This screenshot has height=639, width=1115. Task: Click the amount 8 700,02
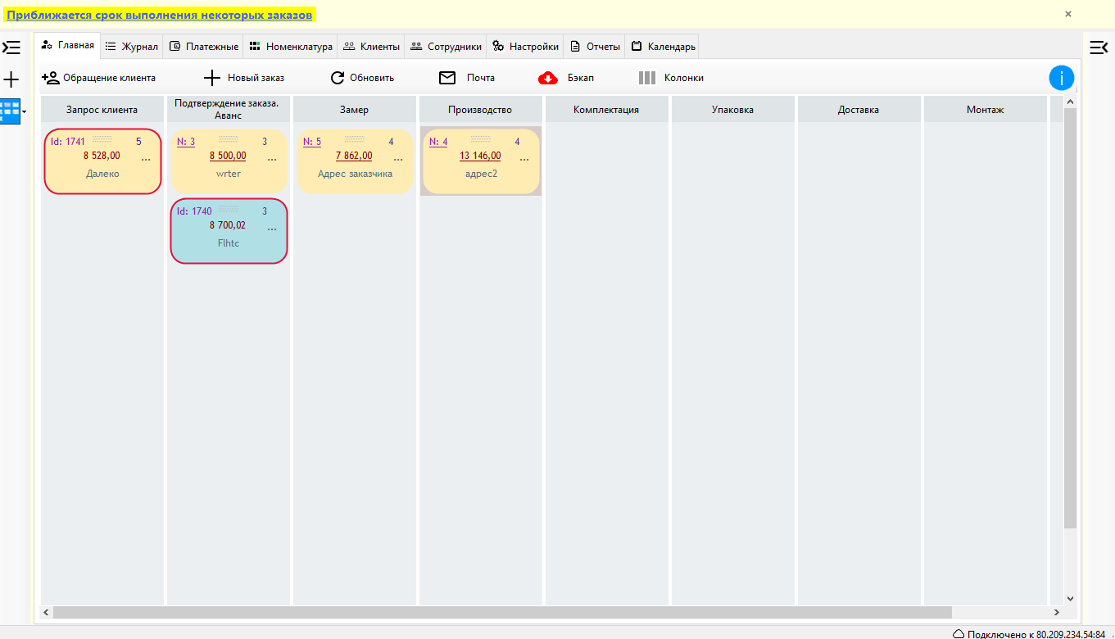tap(228, 225)
